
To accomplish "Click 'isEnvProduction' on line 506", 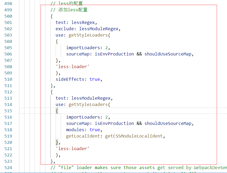I will [x=114, y=54].
